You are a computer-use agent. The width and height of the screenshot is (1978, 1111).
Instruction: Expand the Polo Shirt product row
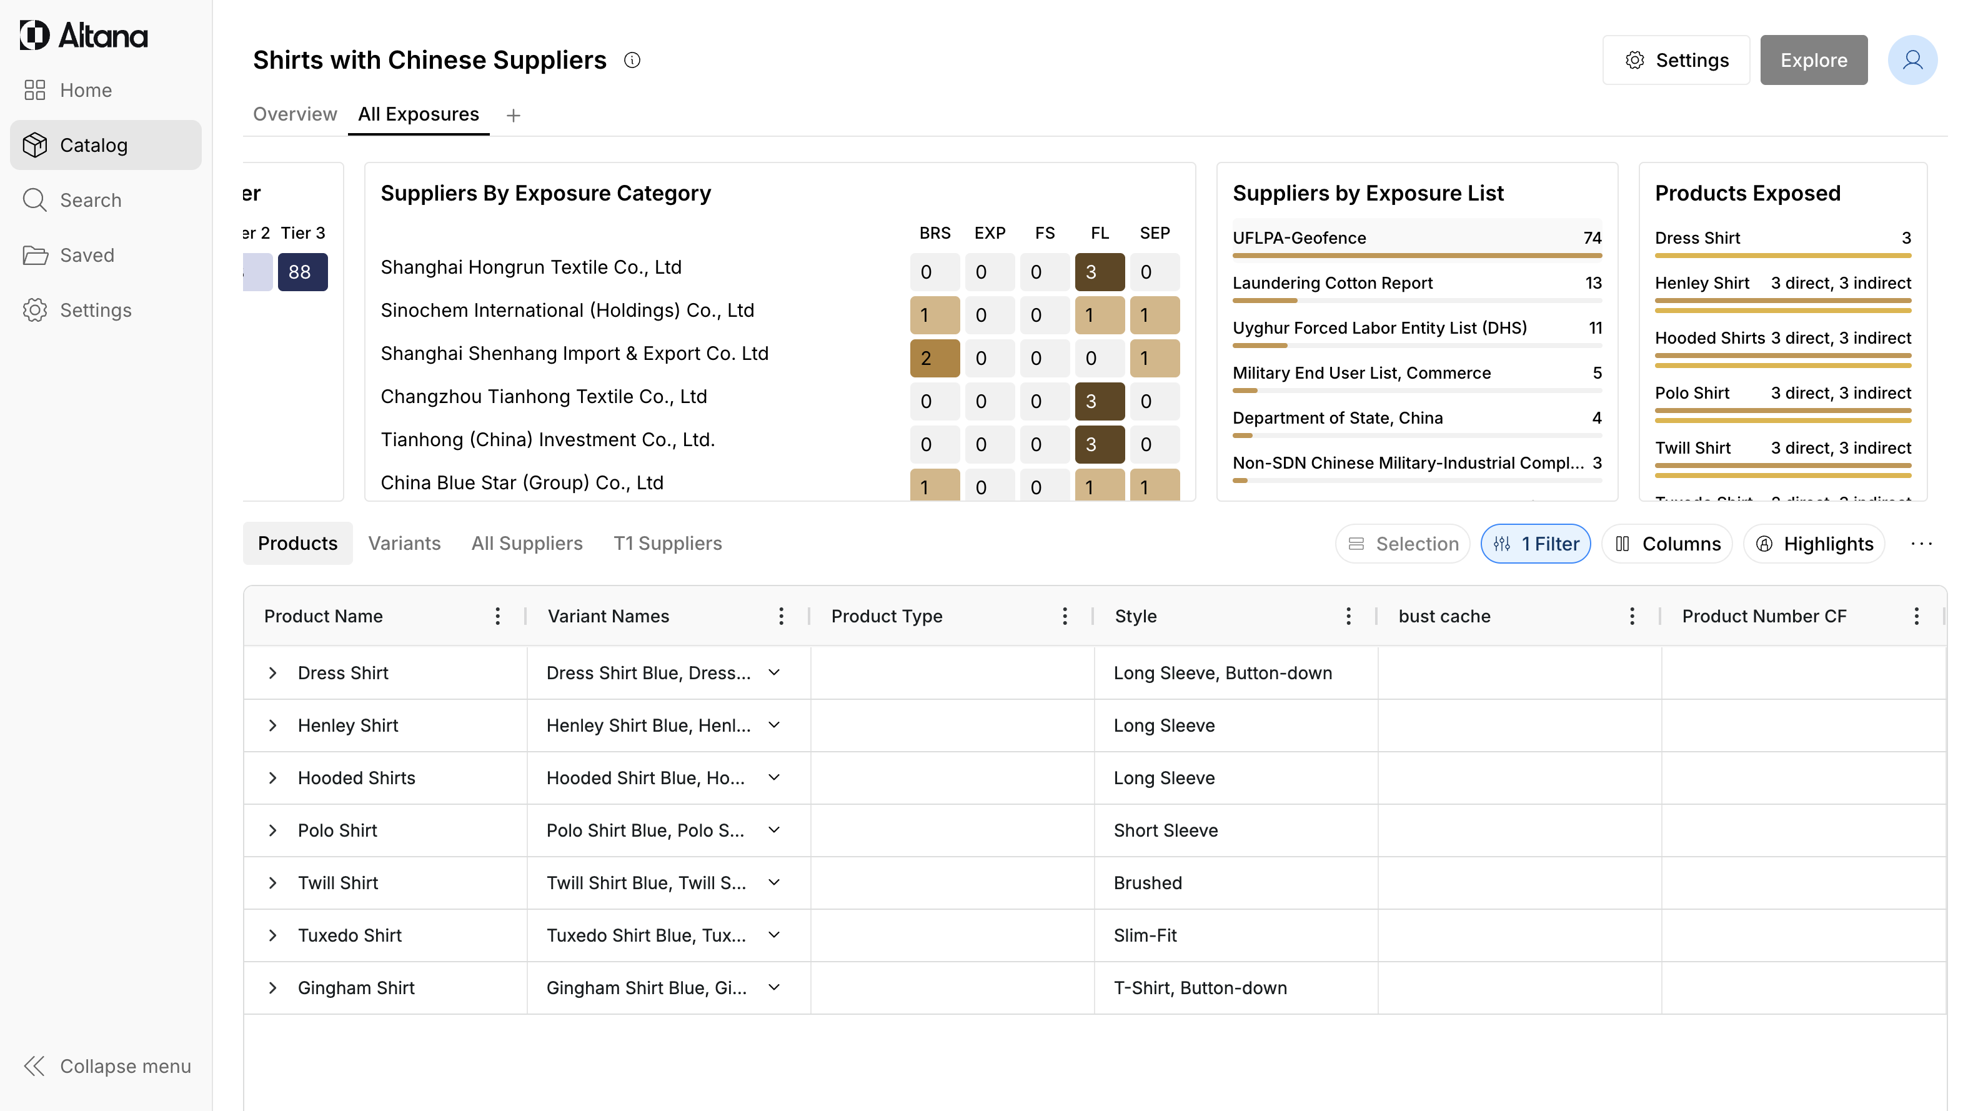coord(272,830)
